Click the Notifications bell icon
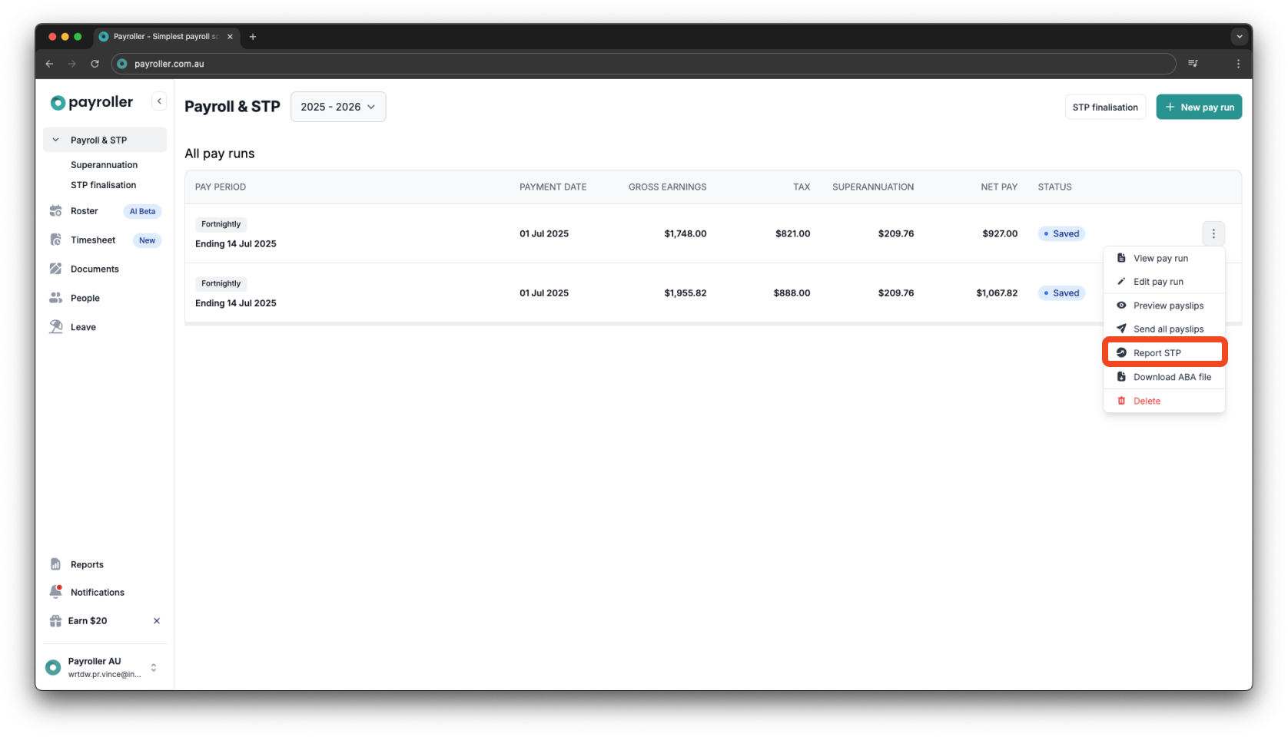 click(55, 592)
